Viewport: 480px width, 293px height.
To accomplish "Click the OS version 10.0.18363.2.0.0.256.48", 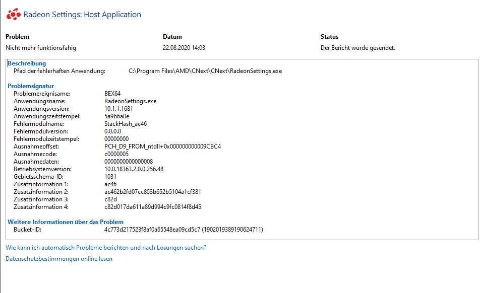I will pos(134,169).
